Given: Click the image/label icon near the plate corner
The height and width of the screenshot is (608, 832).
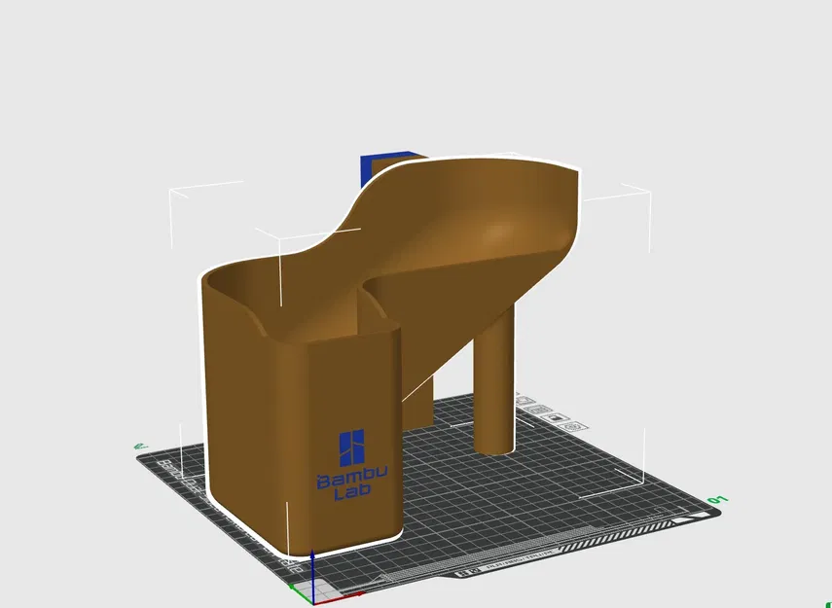Looking at the screenshot, I should 556,417.
